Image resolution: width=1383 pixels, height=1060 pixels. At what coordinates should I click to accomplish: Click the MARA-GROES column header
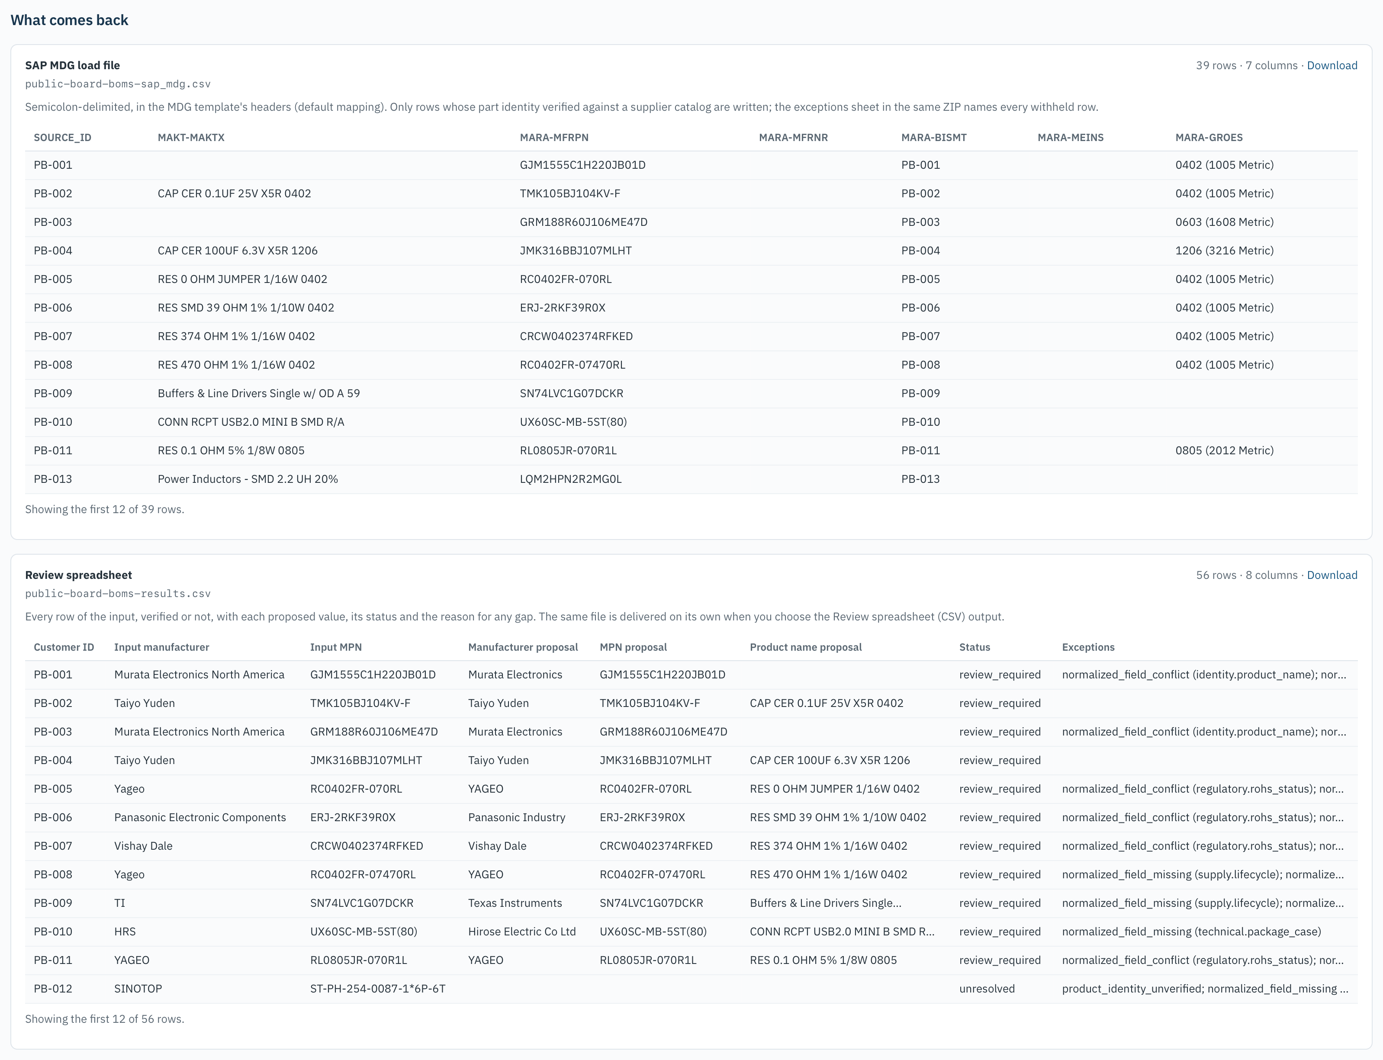pyautogui.click(x=1209, y=138)
